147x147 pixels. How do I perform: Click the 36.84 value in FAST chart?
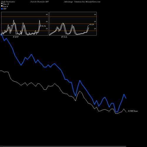coord(44,26)
